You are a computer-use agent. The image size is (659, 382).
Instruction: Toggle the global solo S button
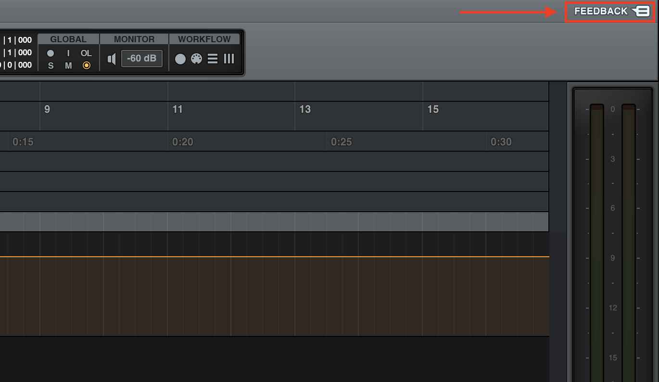(x=51, y=66)
